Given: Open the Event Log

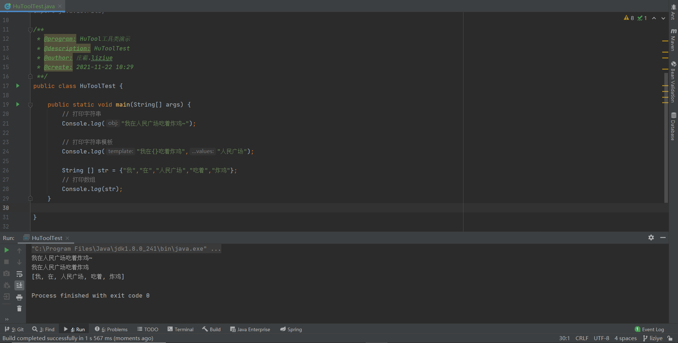Looking at the screenshot, I should tap(649, 329).
